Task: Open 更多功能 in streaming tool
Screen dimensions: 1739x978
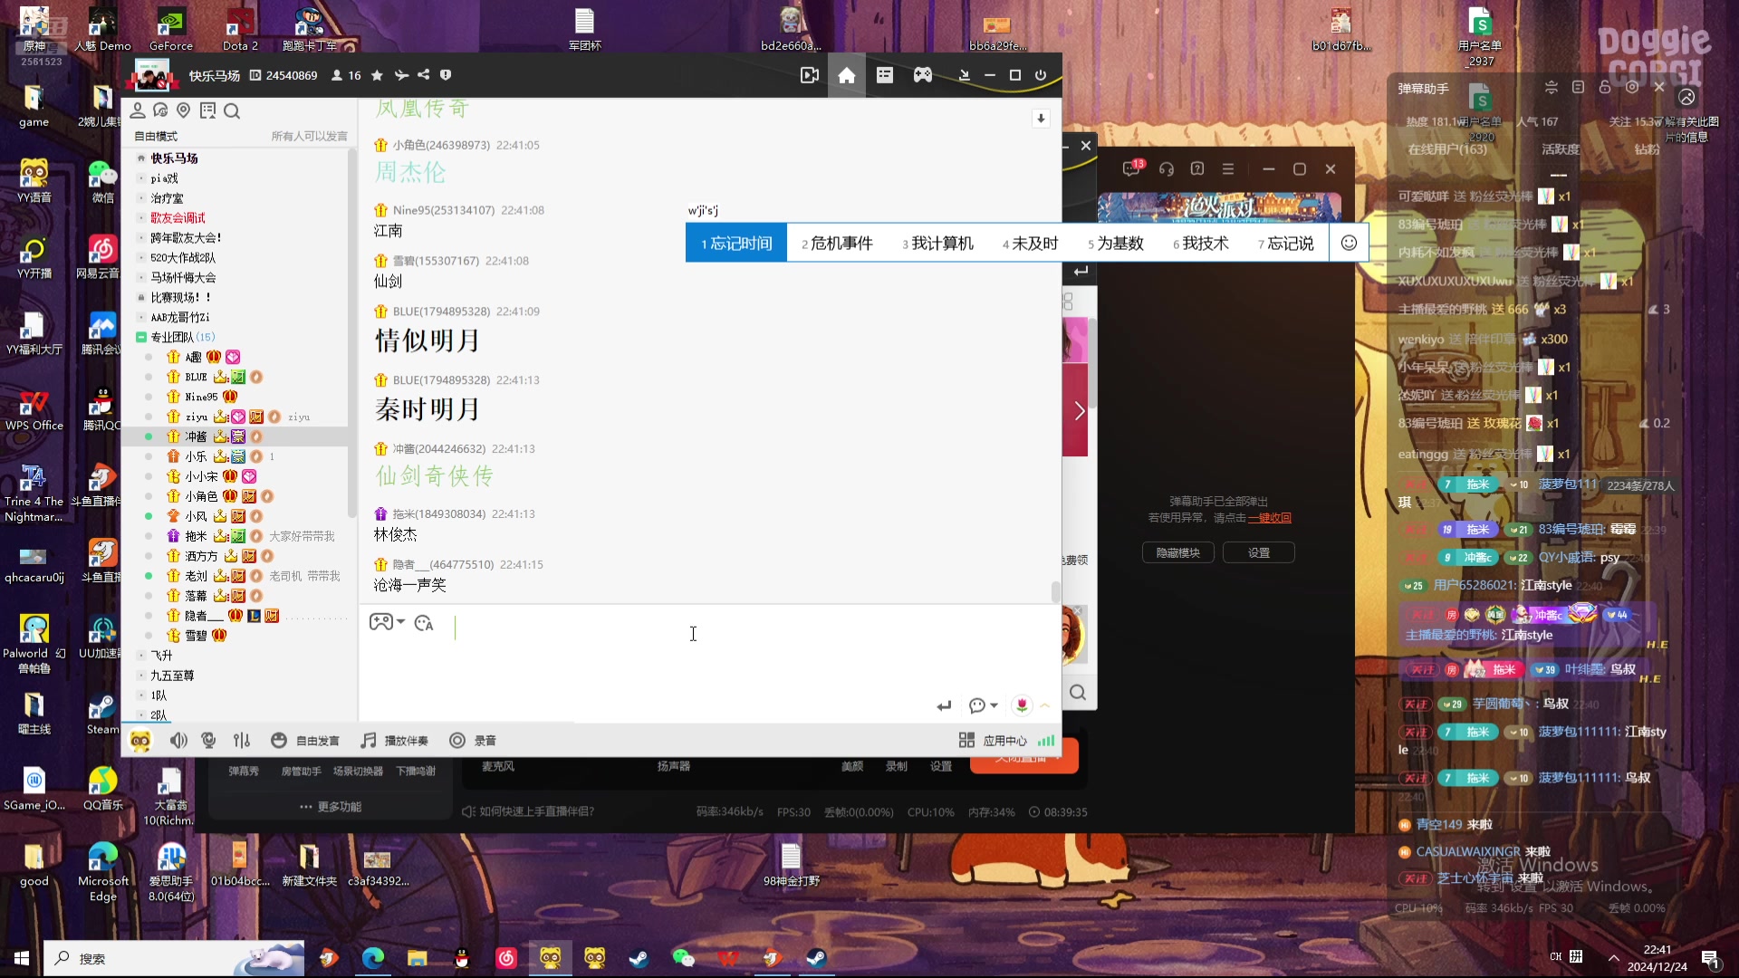Action: (x=331, y=807)
